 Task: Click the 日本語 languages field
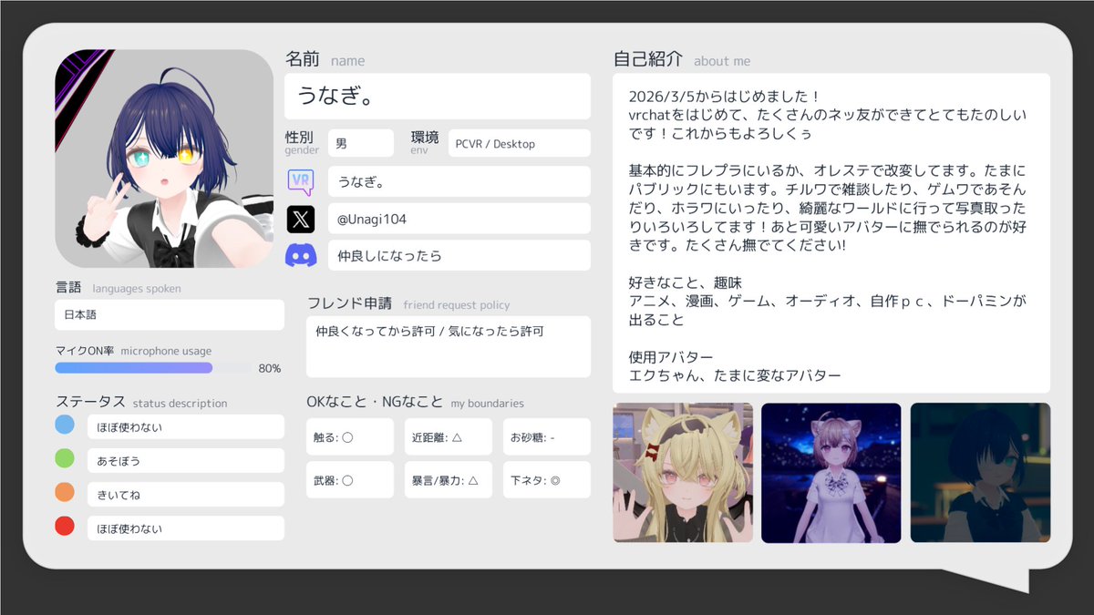tap(170, 314)
